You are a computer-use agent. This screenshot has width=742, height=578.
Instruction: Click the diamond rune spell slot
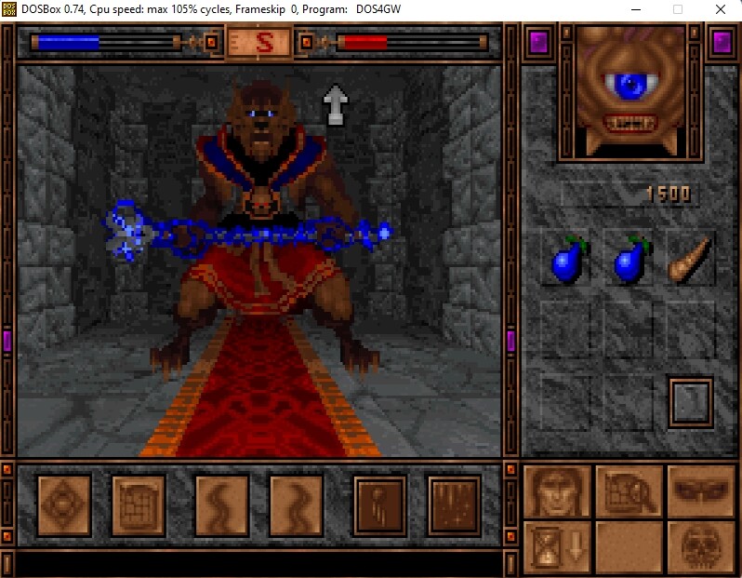[64, 506]
